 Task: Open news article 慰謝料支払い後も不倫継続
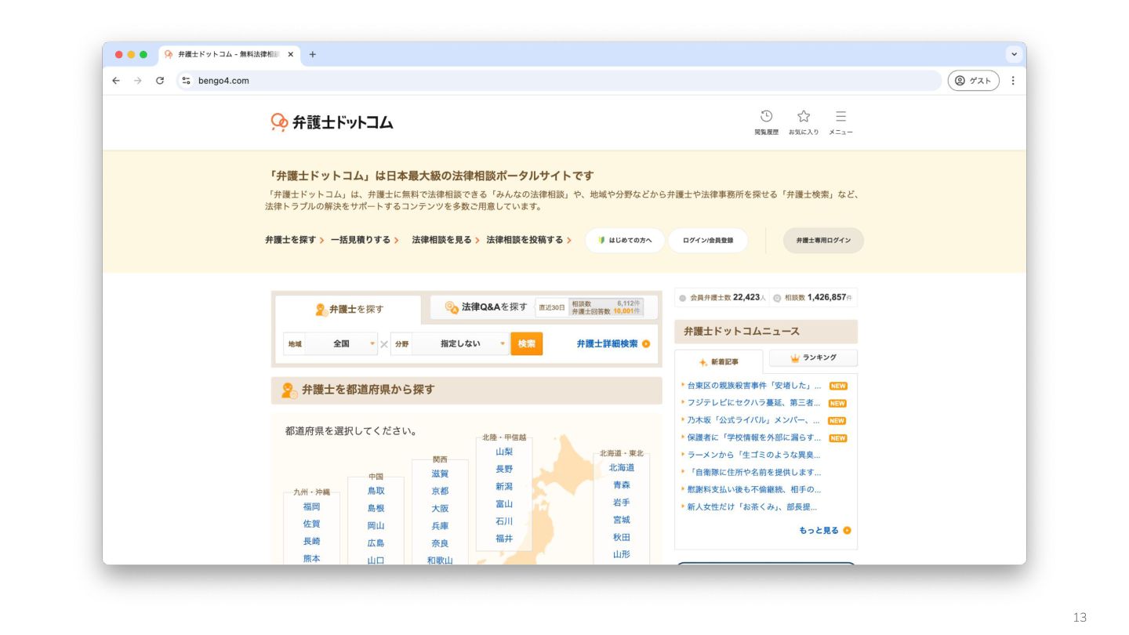753,489
